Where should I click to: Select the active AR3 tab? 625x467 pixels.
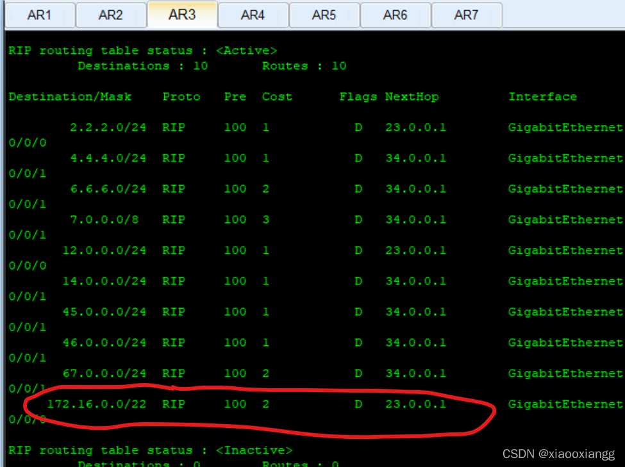click(182, 14)
